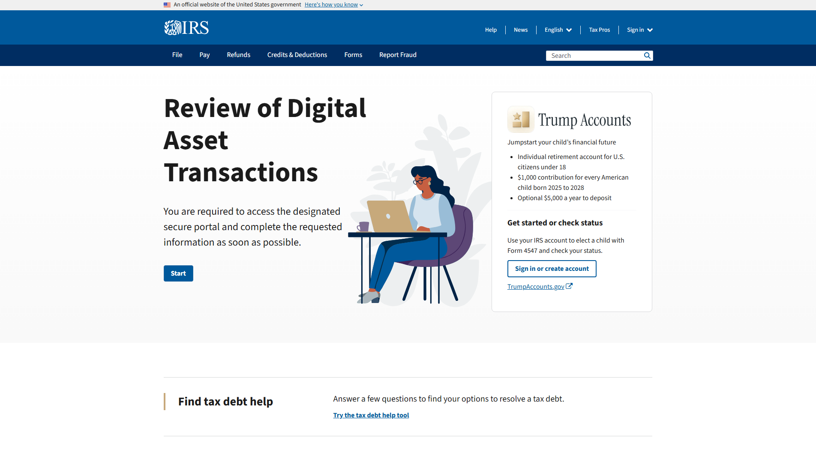Click the US flag icon
816x462 pixels.
pyautogui.click(x=167, y=5)
